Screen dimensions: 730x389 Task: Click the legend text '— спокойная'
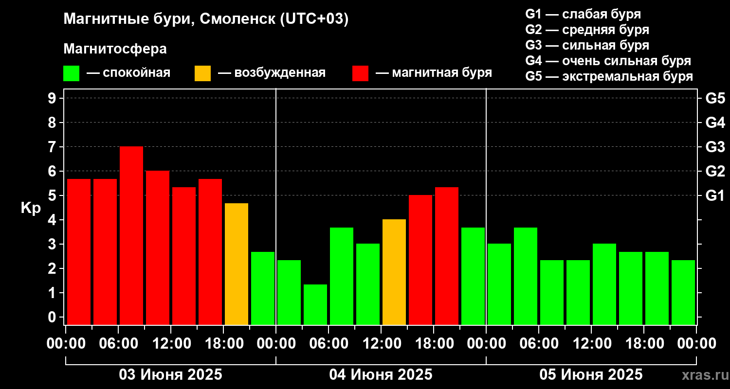click(x=128, y=73)
